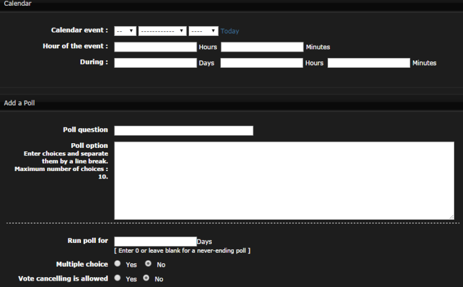The width and height of the screenshot is (463, 287).
Task: Open the calendar event month dropdown
Action: coord(163,31)
